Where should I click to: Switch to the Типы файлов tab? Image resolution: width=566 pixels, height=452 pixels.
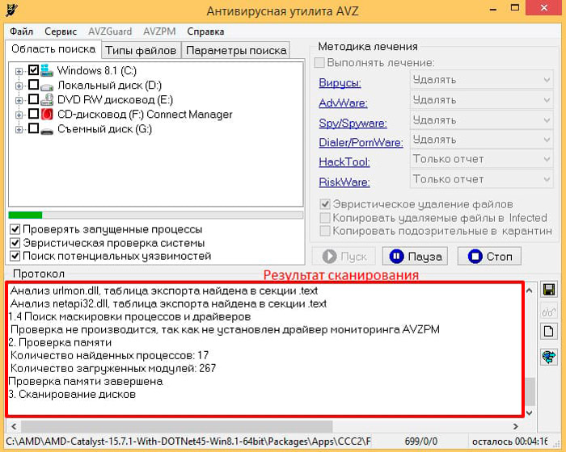point(141,50)
